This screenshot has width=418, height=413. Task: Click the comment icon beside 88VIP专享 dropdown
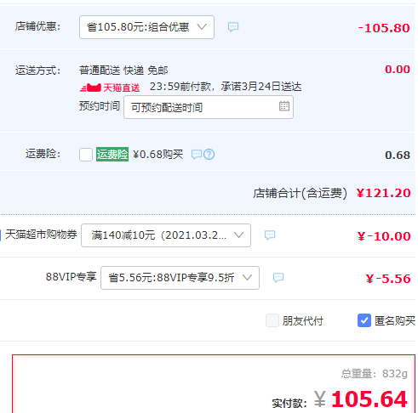point(278,278)
